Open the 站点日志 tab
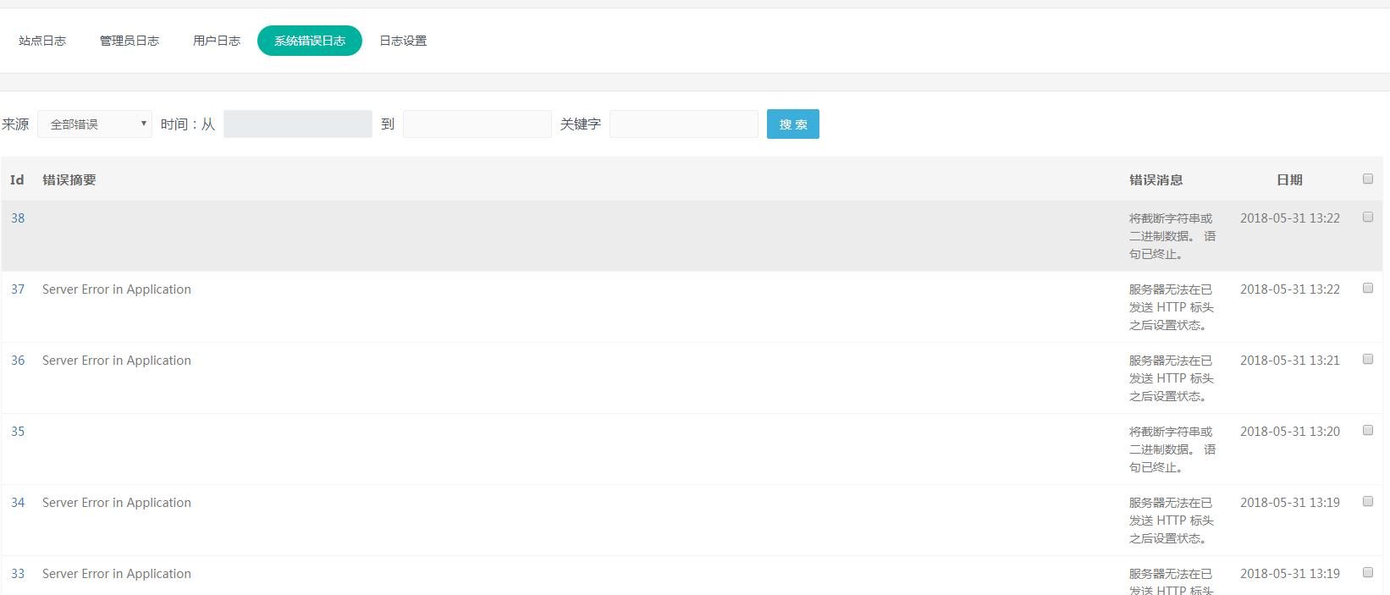Screen dimensions: 1390x595 click(42, 41)
